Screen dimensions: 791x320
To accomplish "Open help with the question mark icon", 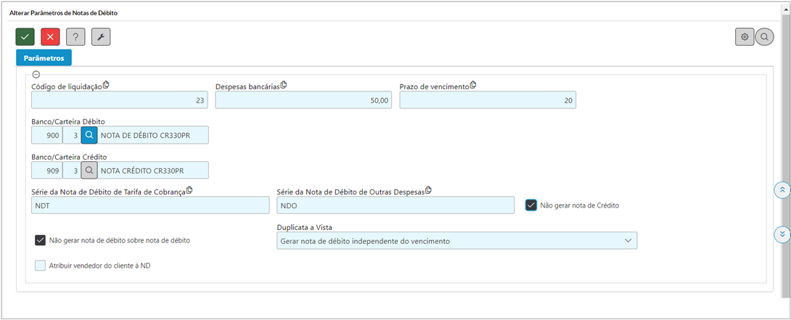I will (x=75, y=37).
